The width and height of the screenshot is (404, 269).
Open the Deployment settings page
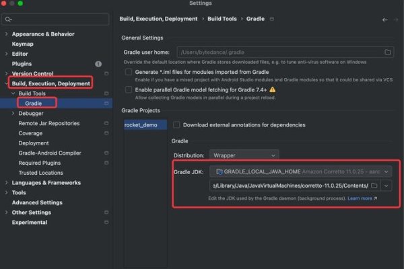[x=34, y=143]
